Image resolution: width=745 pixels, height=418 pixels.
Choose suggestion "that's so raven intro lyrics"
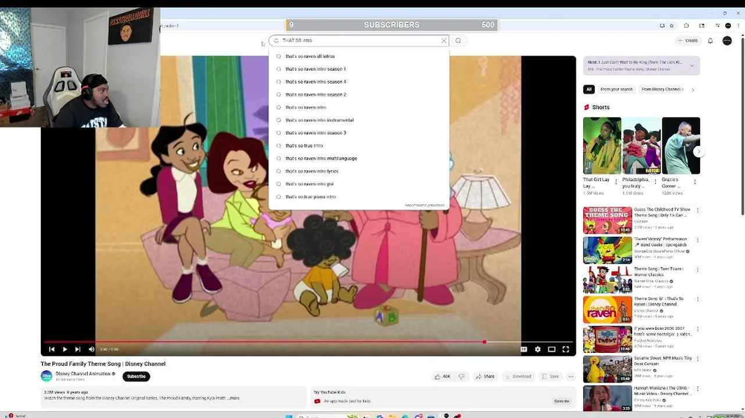click(x=359, y=171)
